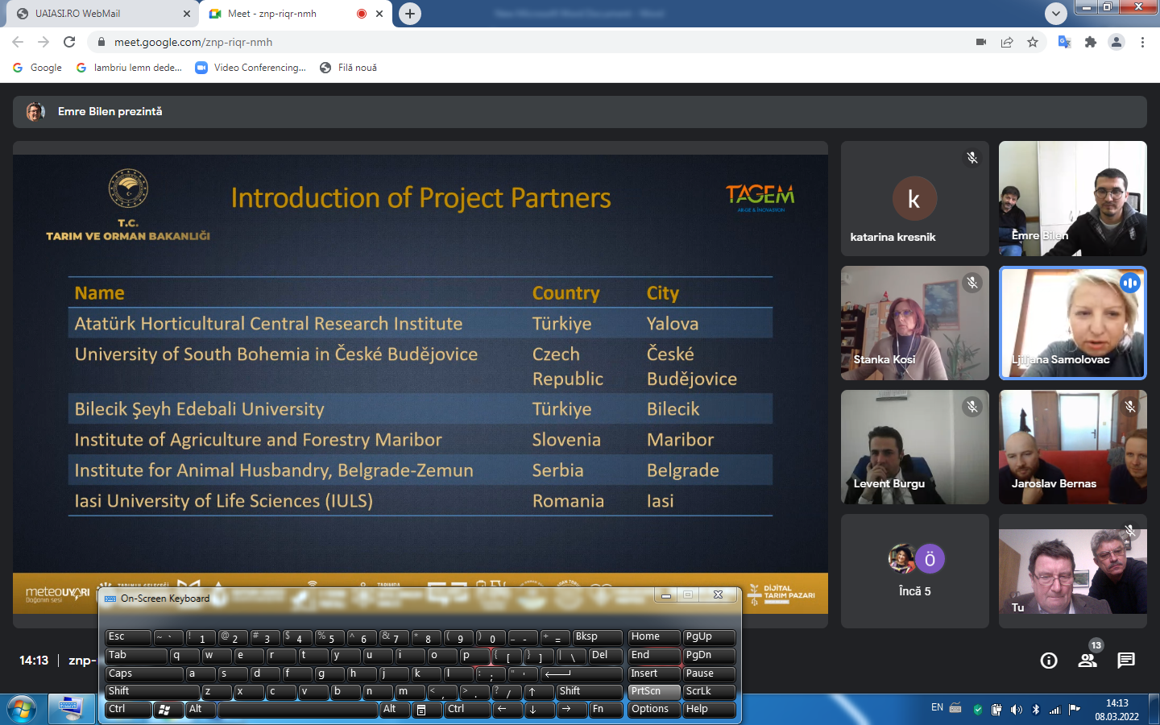Open the Video Conferencing bookmark

pyautogui.click(x=251, y=68)
